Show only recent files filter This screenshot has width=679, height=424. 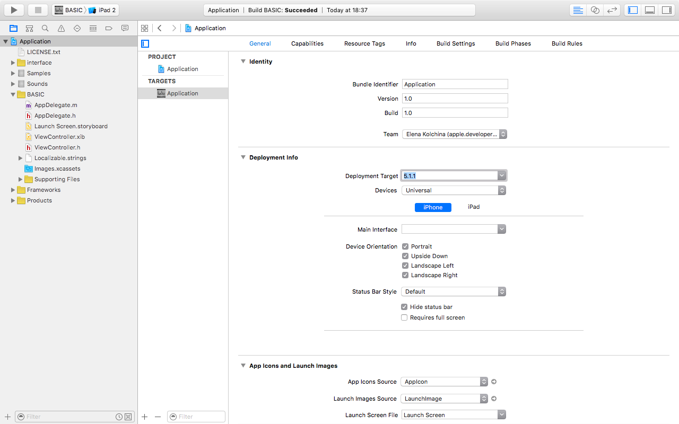119,417
